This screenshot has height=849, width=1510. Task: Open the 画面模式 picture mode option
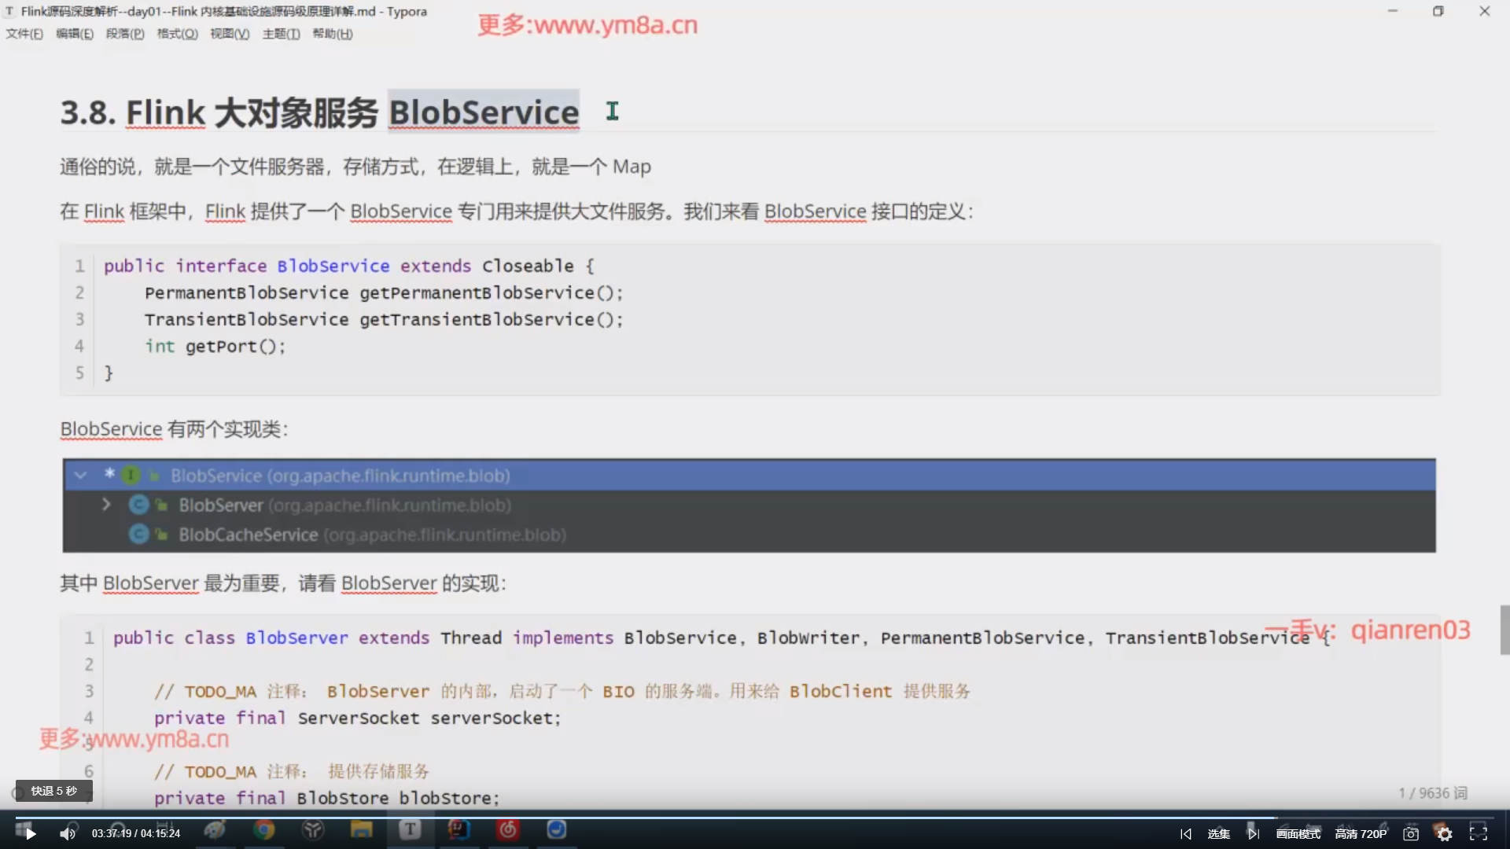pyautogui.click(x=1298, y=834)
